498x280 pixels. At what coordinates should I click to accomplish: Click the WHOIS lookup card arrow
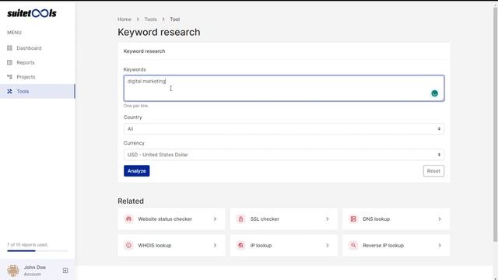[x=215, y=246]
